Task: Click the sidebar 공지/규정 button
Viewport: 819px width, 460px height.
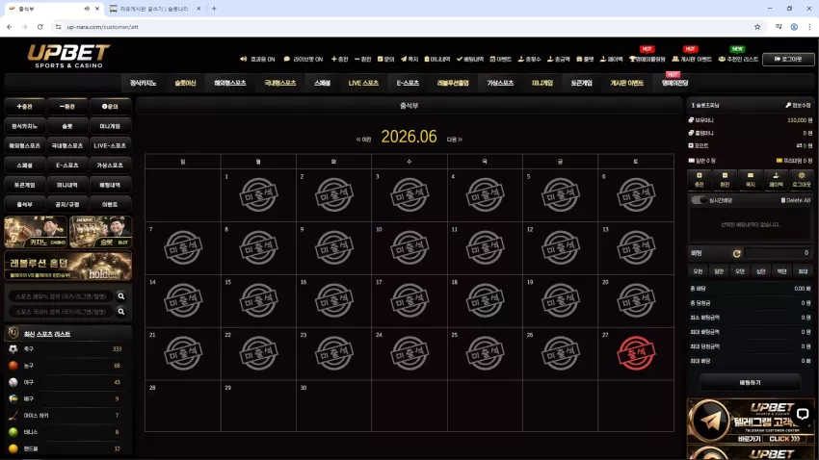Action: point(67,204)
